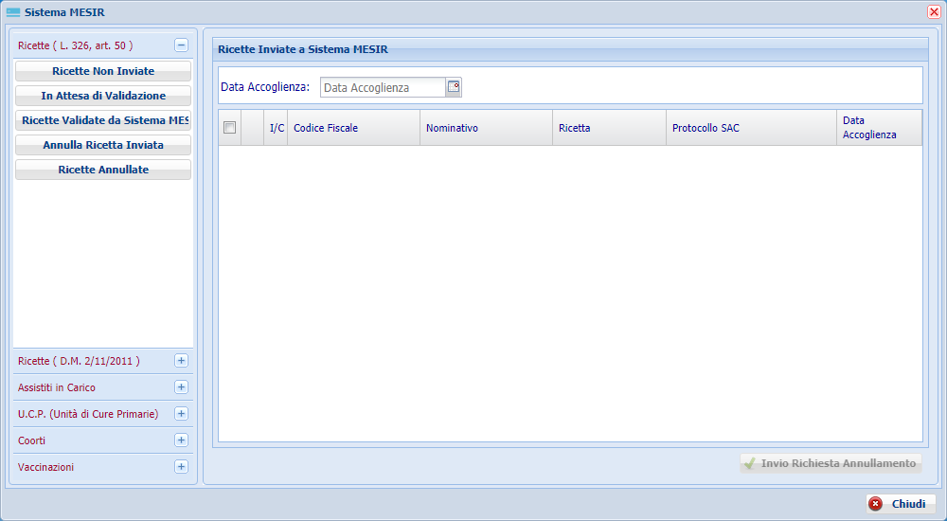
Task: Tick the select-all checkbox in table header
Action: 229,128
